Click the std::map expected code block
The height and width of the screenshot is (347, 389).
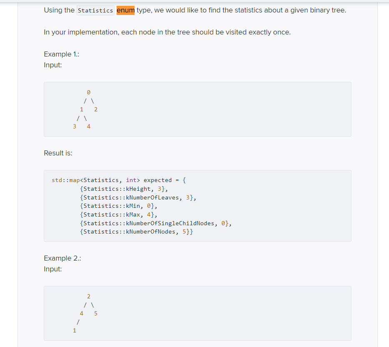[x=197, y=205]
